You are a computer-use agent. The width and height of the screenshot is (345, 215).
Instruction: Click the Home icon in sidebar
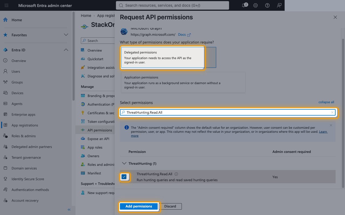click(x=5, y=20)
